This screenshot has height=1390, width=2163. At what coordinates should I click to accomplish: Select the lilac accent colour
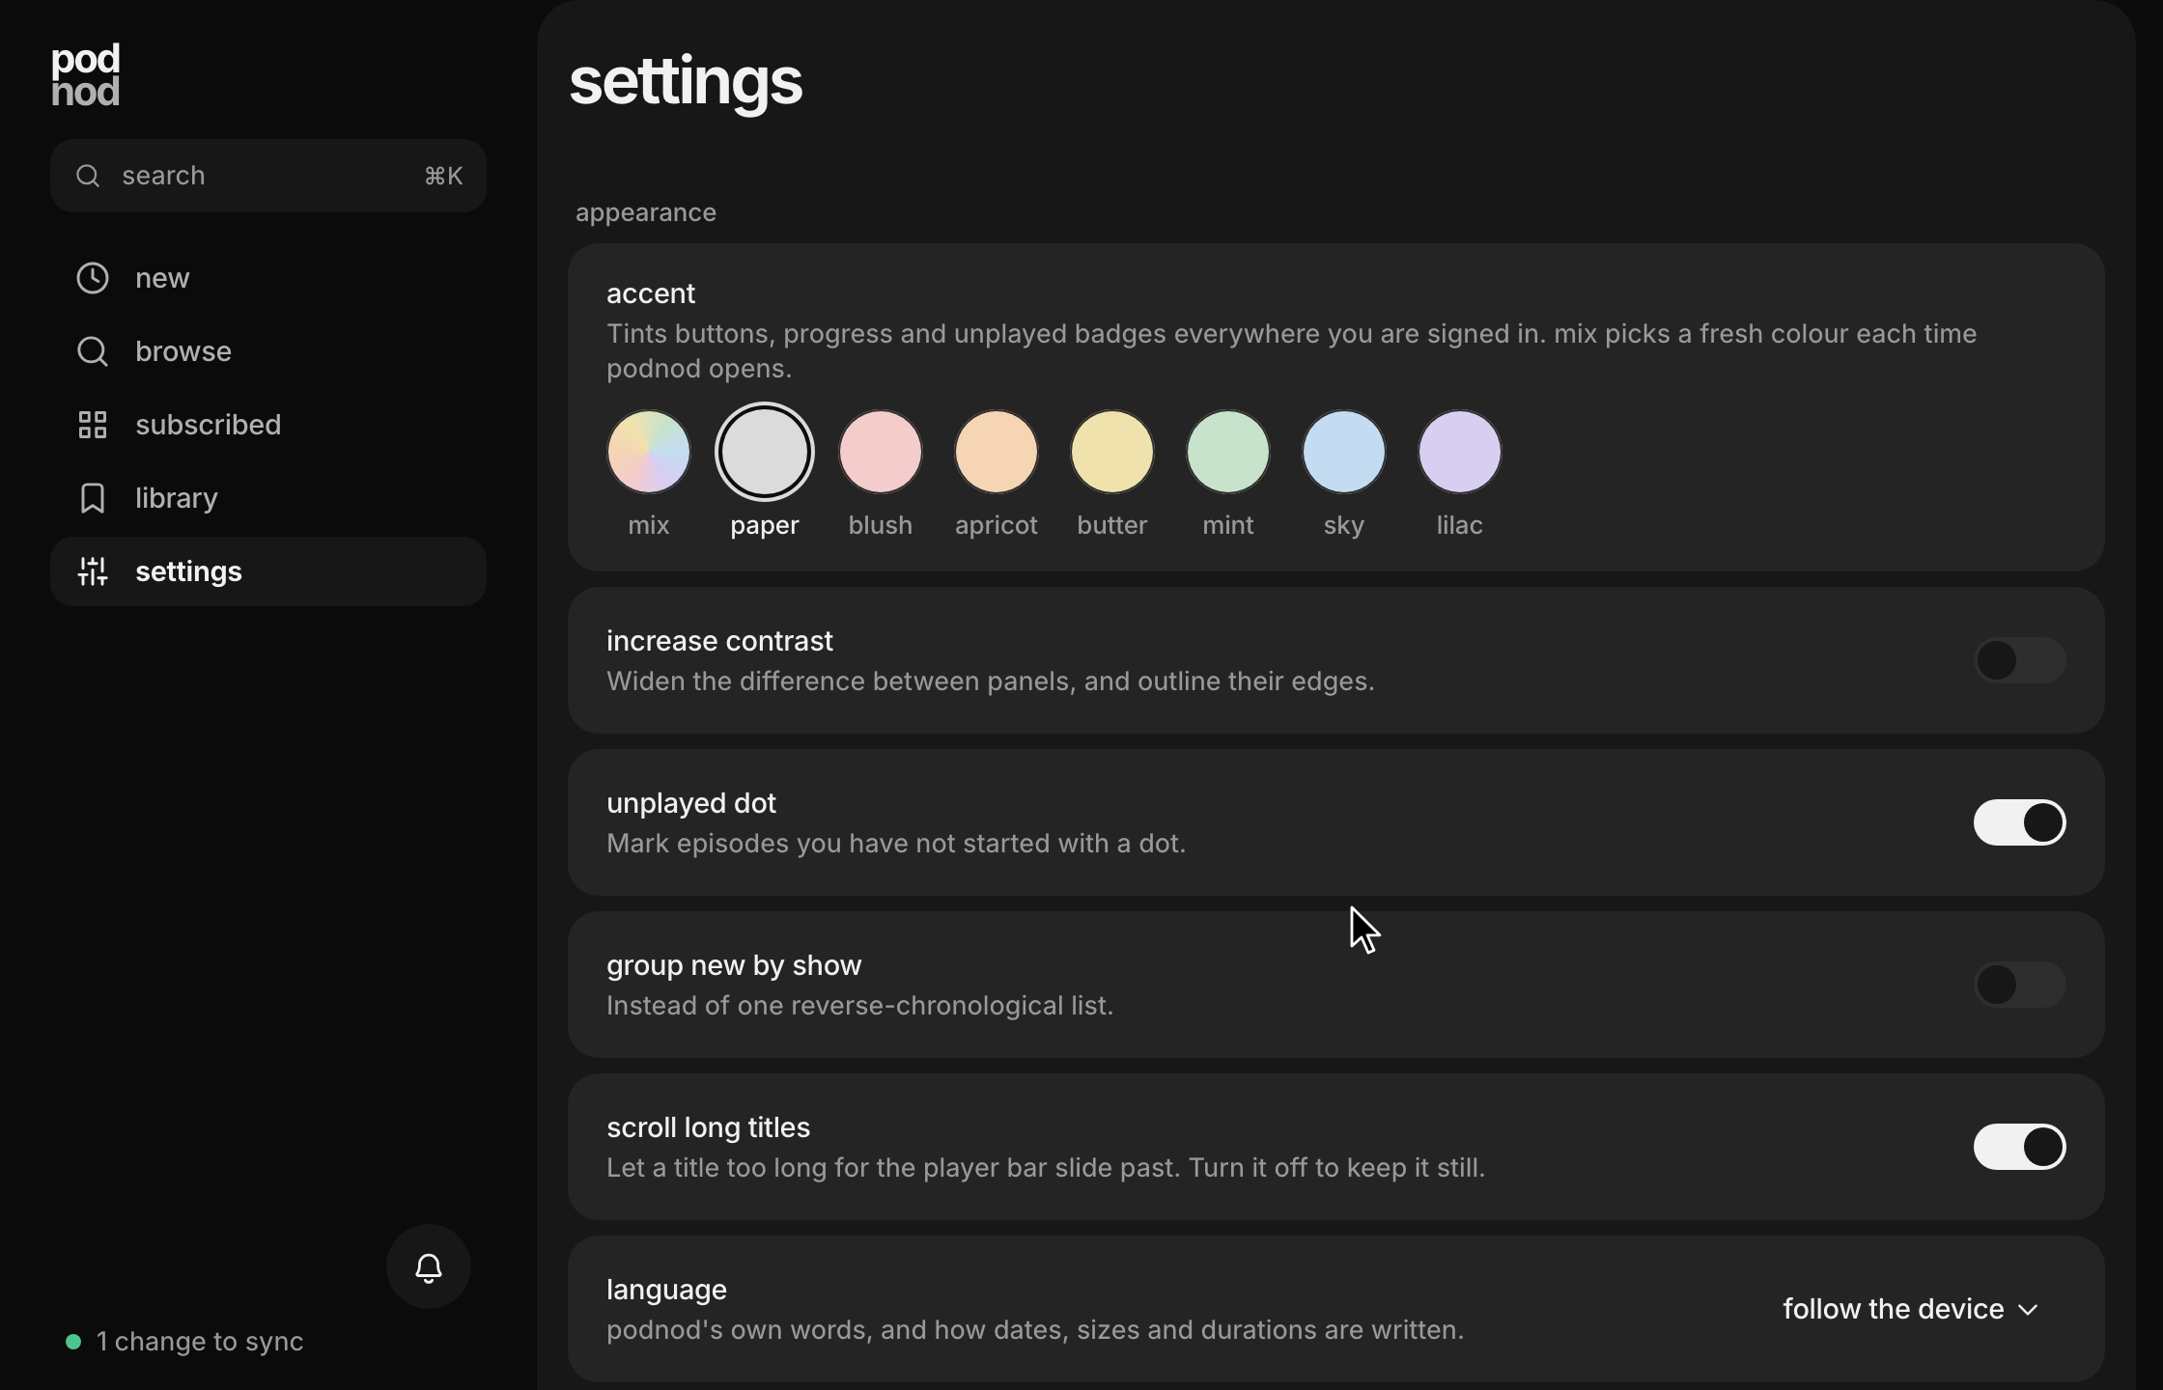click(x=1460, y=452)
